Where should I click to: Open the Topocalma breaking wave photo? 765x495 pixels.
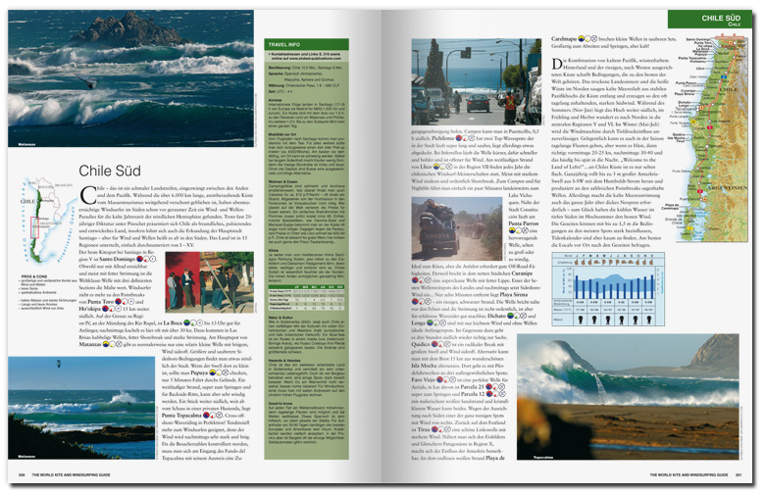[x=628, y=396]
